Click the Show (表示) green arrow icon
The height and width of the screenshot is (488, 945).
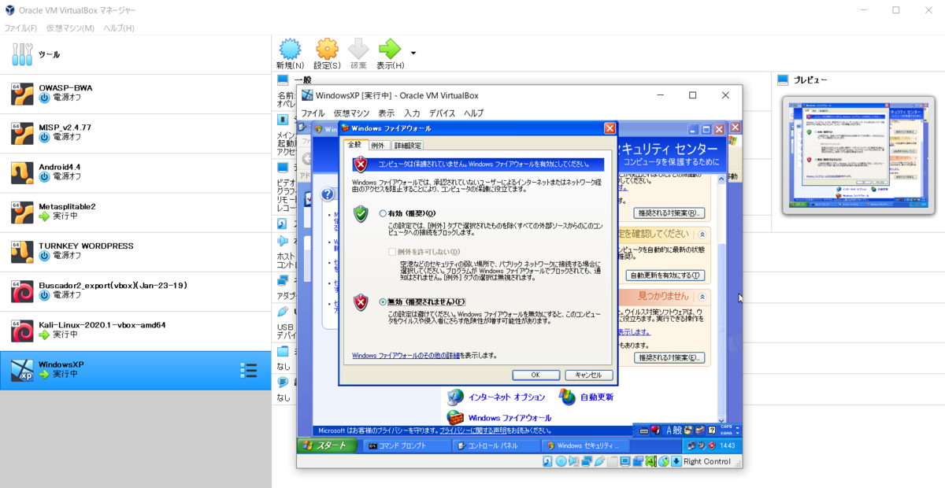click(390, 49)
